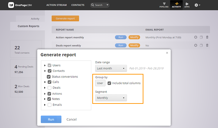Expand the Notes tree node

(x=45, y=99)
